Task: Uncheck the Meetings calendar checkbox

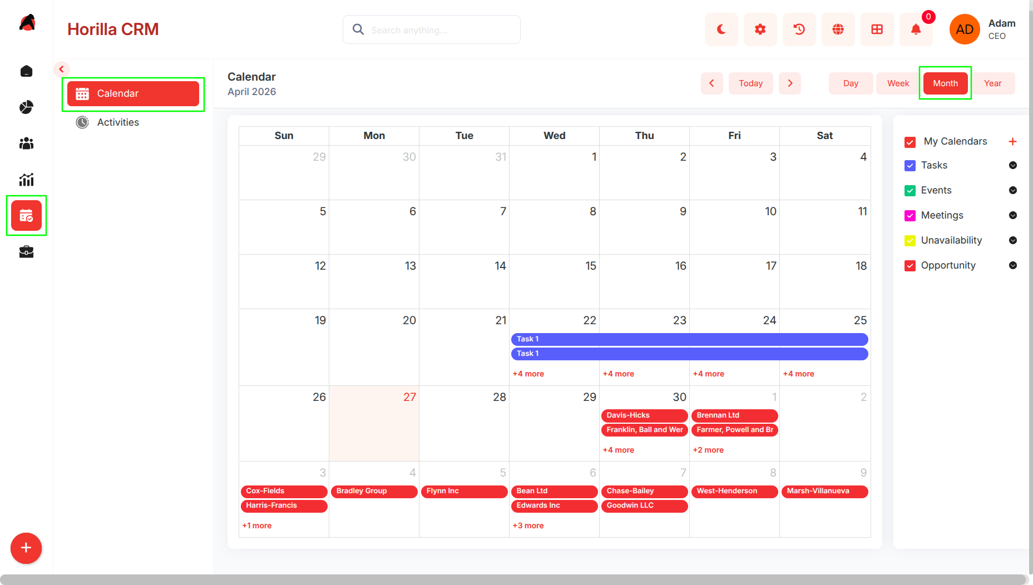Action: [x=910, y=216]
